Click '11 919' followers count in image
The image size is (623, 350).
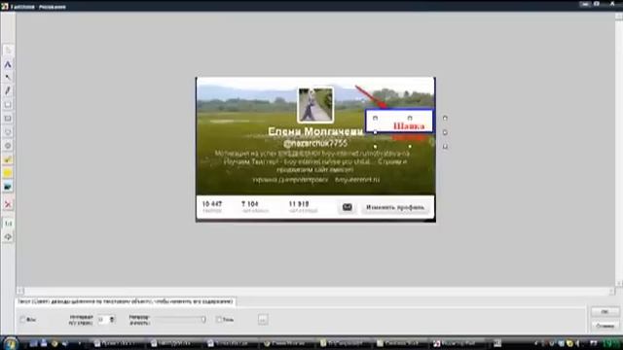(299, 204)
